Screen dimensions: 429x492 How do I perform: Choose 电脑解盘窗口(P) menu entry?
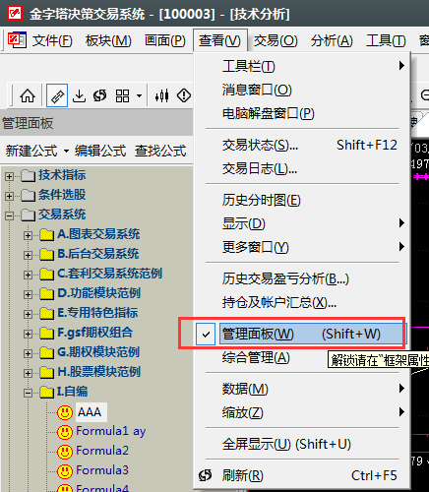coord(302,113)
